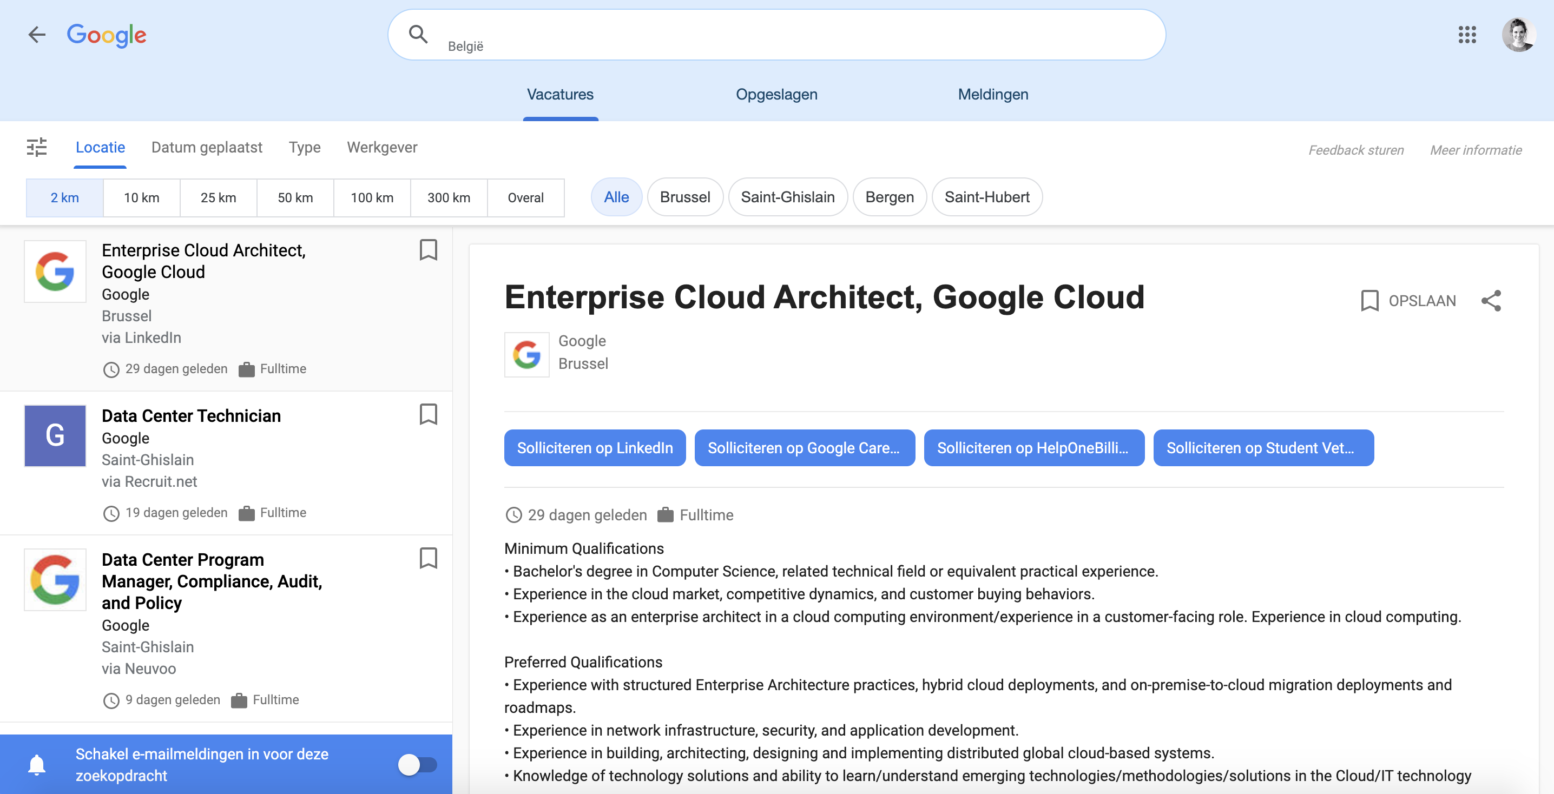
Task: Click '9 dagen geleden' in Program Manager card
Action: (x=173, y=700)
